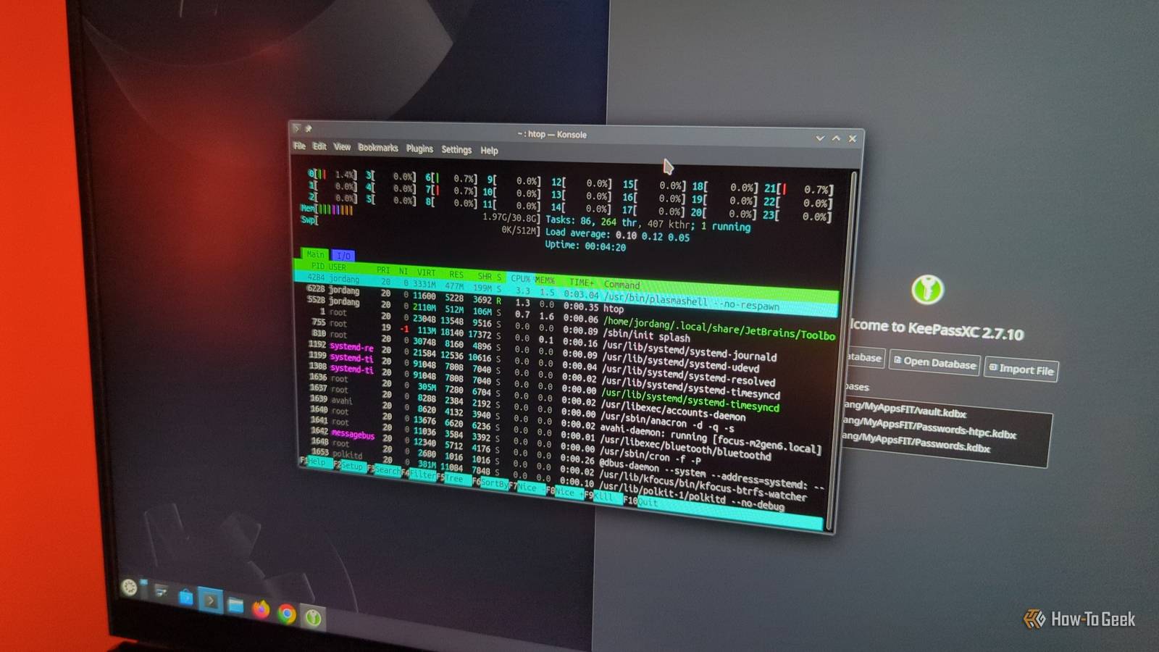Open the Dolphin file manager folder icon
Viewport: 1159px width, 652px height.
[x=235, y=605]
